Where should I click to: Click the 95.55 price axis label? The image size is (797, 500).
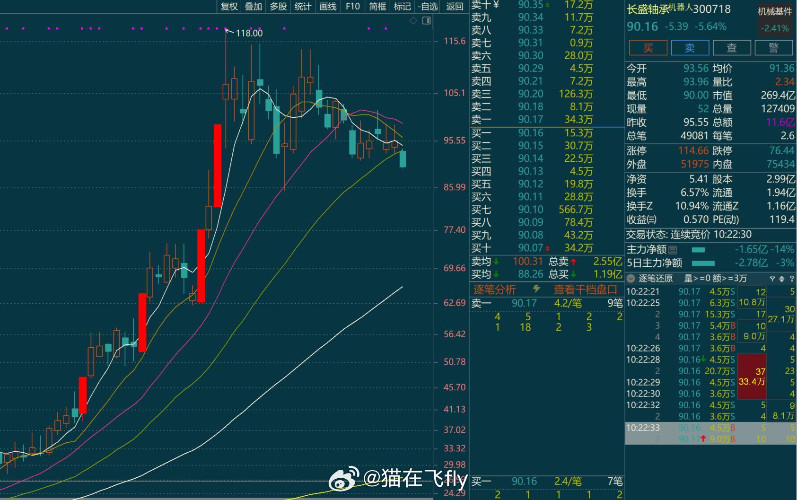coord(455,140)
